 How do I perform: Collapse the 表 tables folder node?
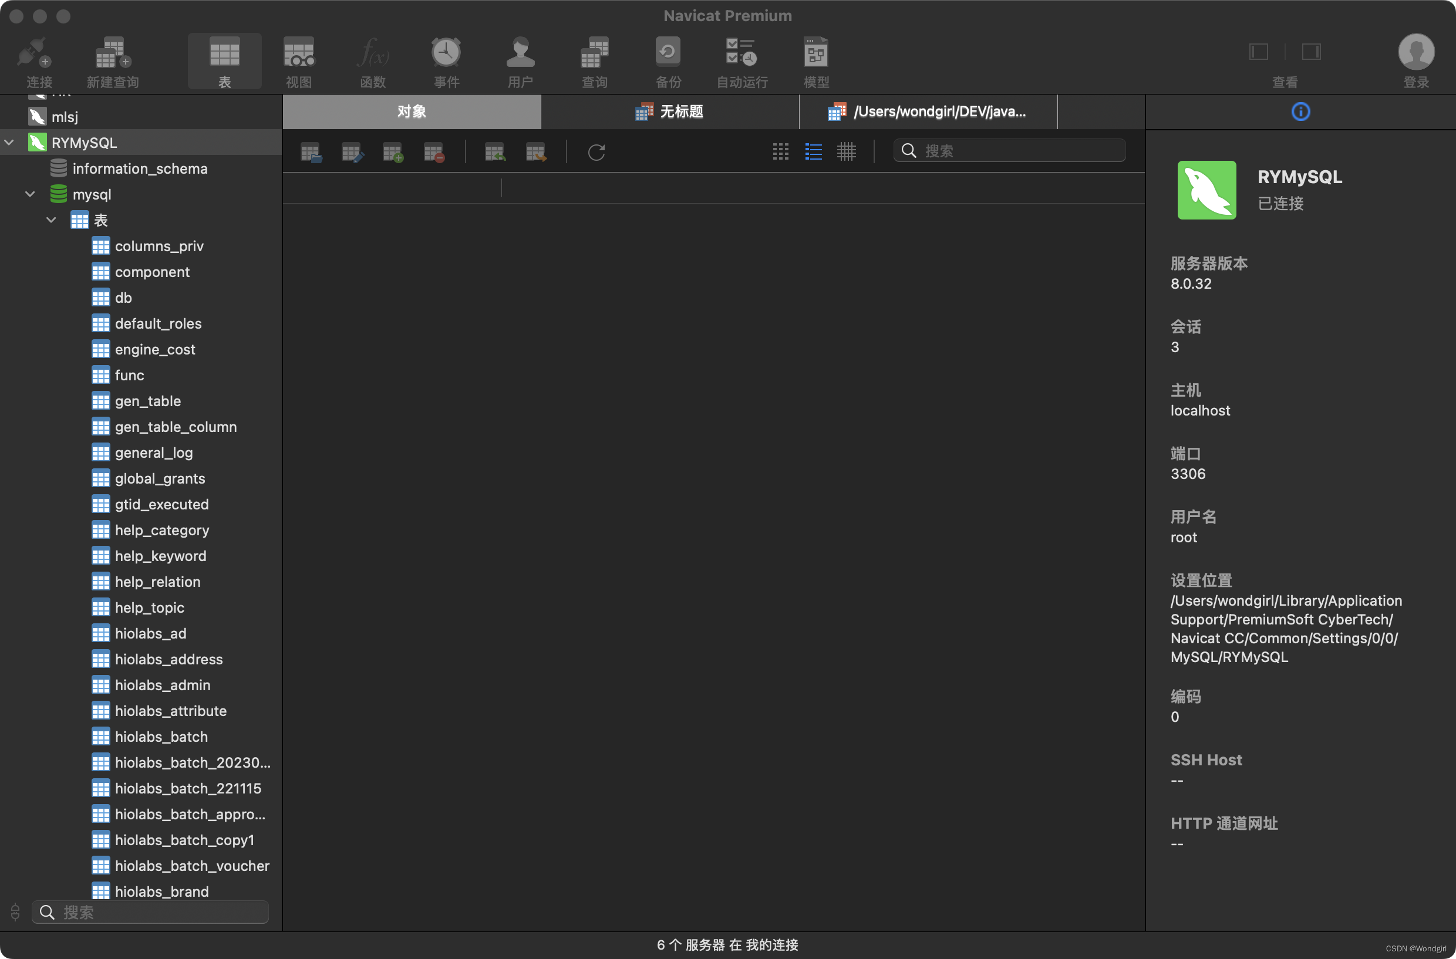click(52, 220)
